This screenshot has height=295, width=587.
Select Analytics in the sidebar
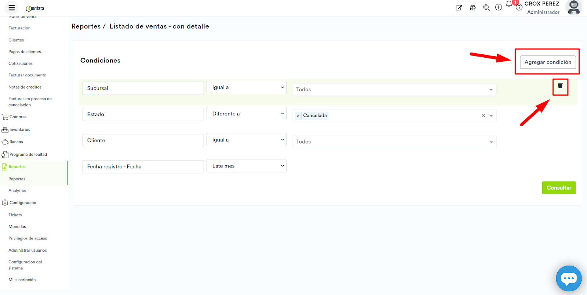(x=17, y=191)
